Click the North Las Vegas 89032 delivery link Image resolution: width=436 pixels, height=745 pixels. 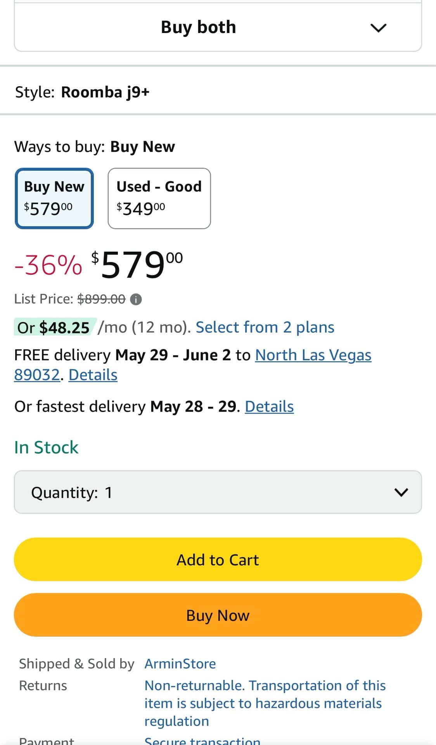coord(313,355)
